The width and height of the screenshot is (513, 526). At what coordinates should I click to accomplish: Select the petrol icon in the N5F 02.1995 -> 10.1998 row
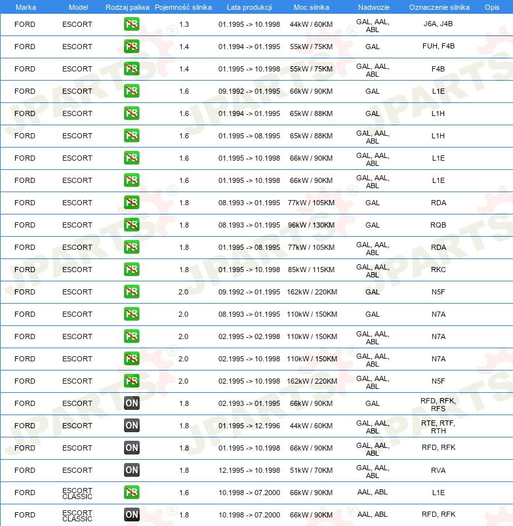tap(131, 381)
